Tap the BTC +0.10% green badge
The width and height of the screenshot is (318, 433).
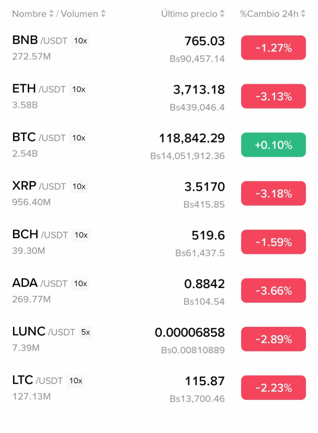pos(274,145)
